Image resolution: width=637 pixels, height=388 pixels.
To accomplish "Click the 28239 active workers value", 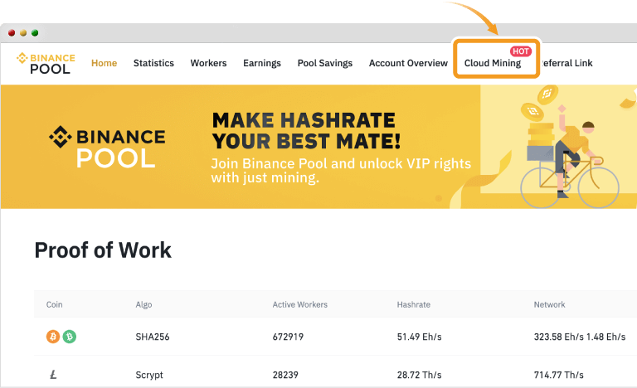I will [285, 375].
